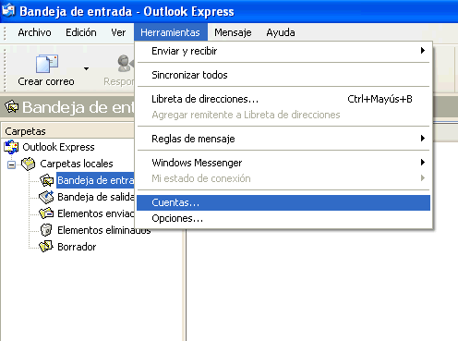
Task: Click the submenu arrow beside Enviar y recibir
Action: [423, 51]
